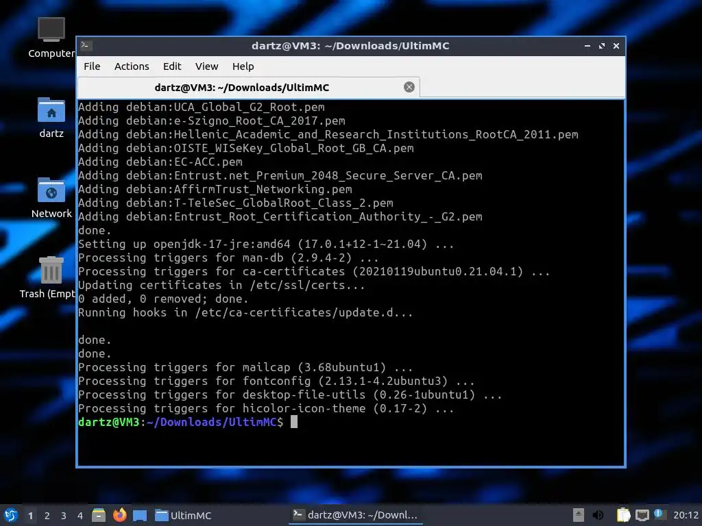Click the terminal icon in the window title bar

click(86, 46)
